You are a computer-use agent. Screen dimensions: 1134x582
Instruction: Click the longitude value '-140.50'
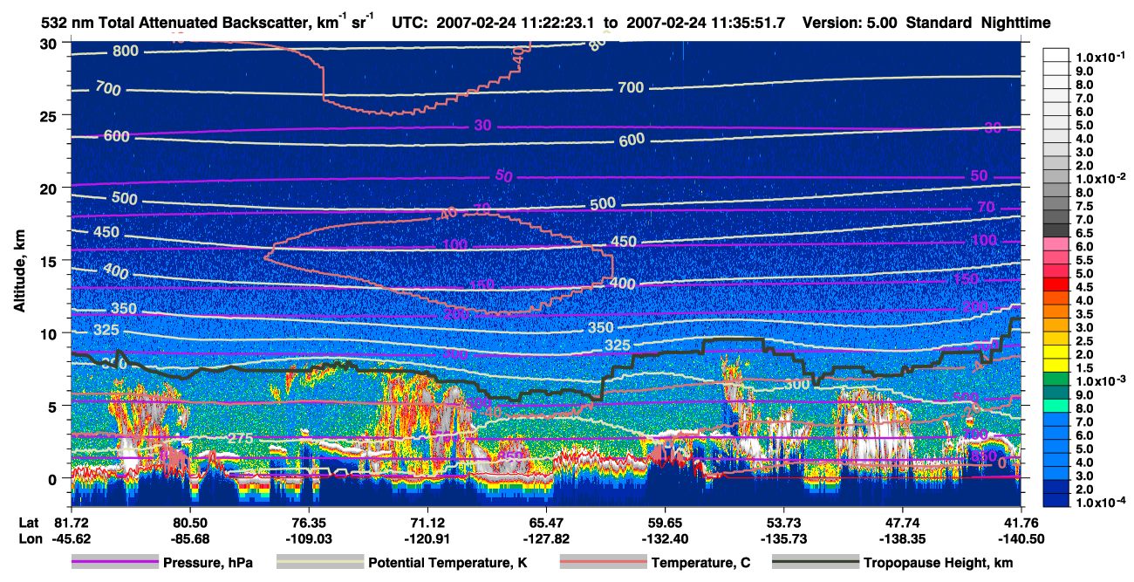tap(1021, 537)
